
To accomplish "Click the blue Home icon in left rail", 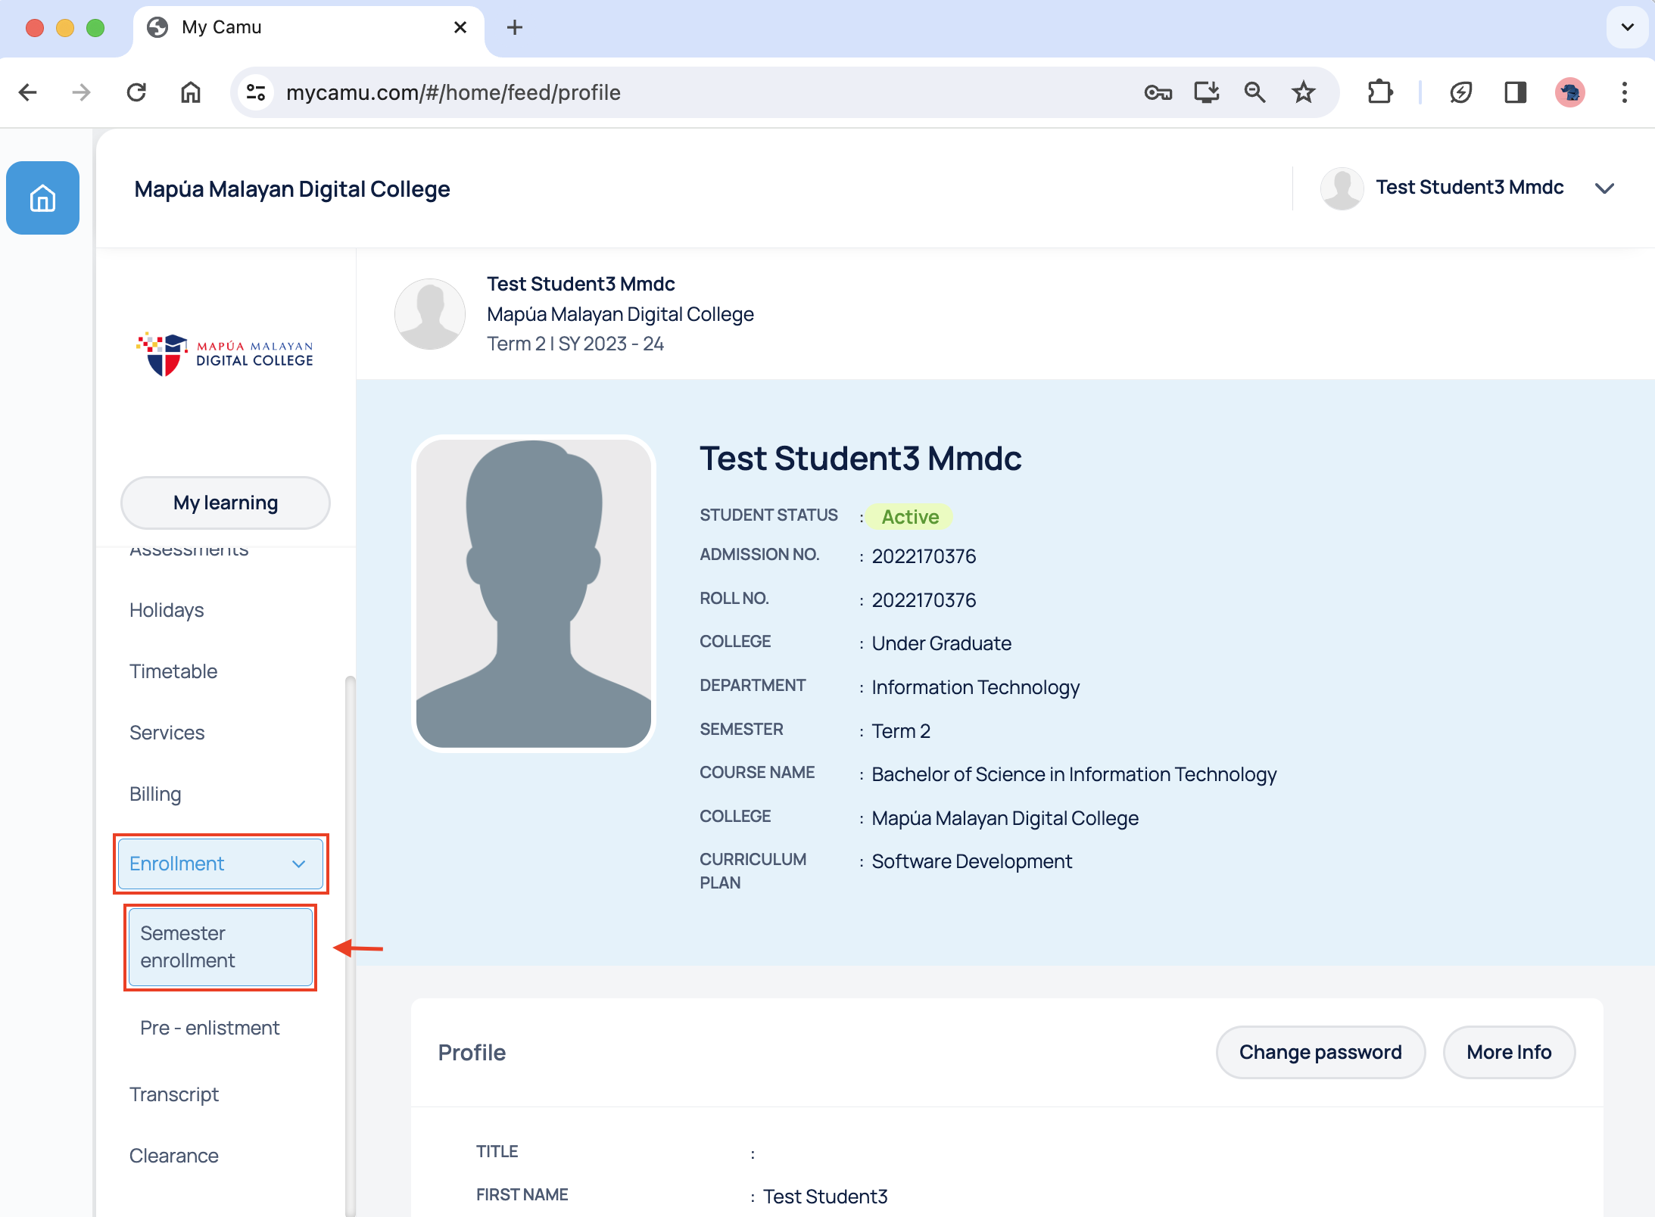I will point(42,198).
